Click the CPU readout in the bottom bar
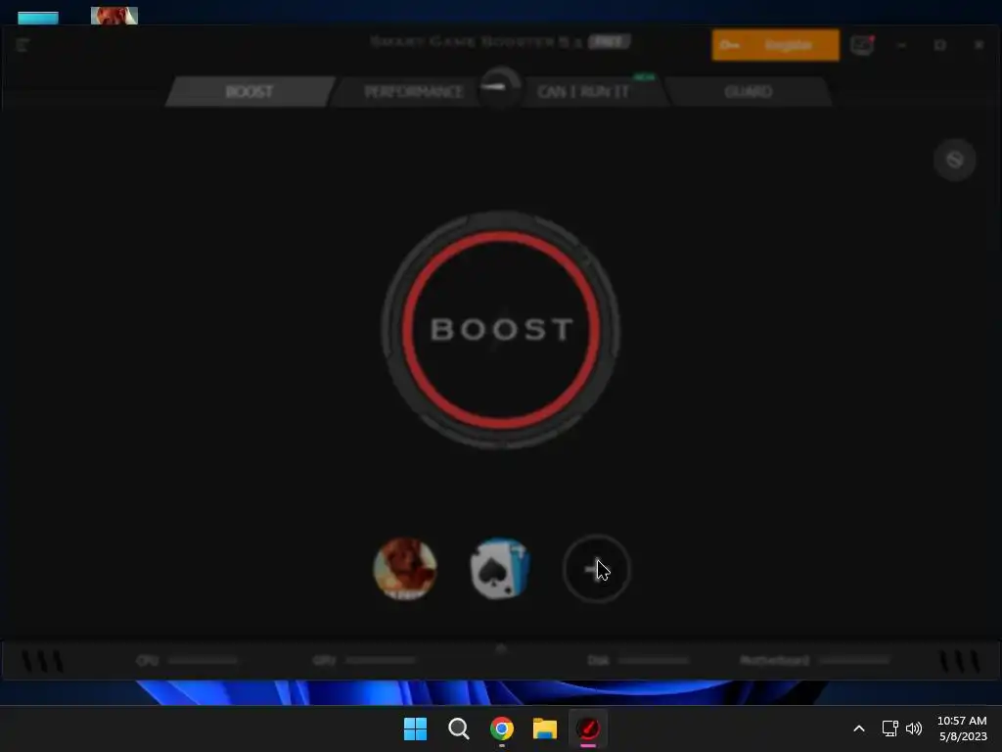Viewport: 1002px width, 752px height. (187, 660)
